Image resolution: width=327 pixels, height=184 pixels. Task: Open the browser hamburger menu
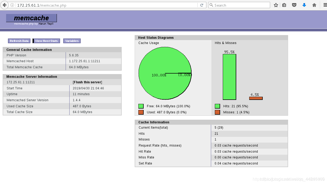click(x=325, y=5)
